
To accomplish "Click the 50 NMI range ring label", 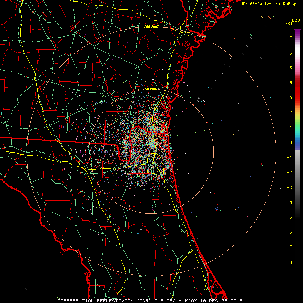I will click(x=151, y=89).
